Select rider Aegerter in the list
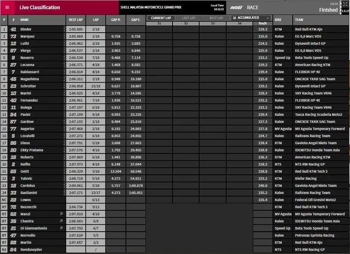This screenshot has height=254, width=350. click(27, 129)
